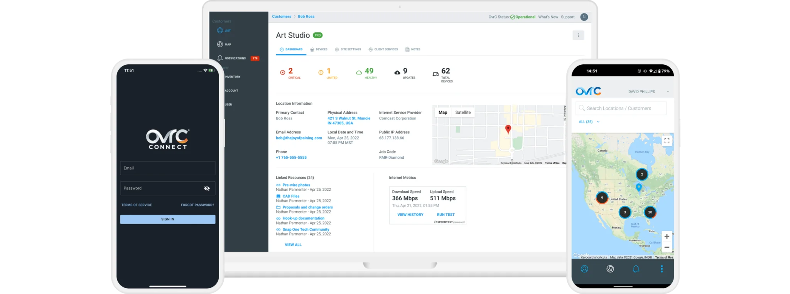Open the three-dot menu in phone bottom bar
The width and height of the screenshot is (790, 294).
coord(662,269)
